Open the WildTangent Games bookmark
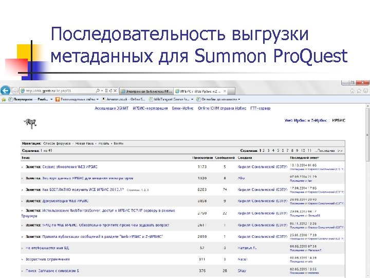The height and width of the screenshot is (278, 370). 169,99
